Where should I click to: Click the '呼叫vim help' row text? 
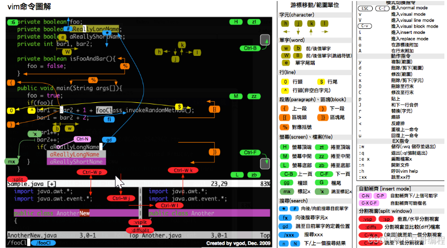[x=405, y=171]
